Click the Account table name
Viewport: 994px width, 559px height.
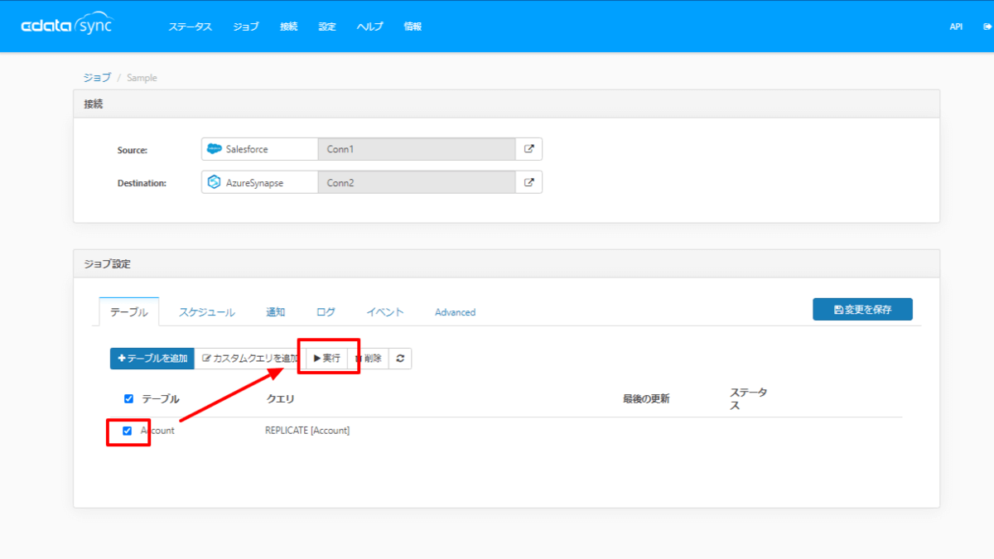click(157, 431)
